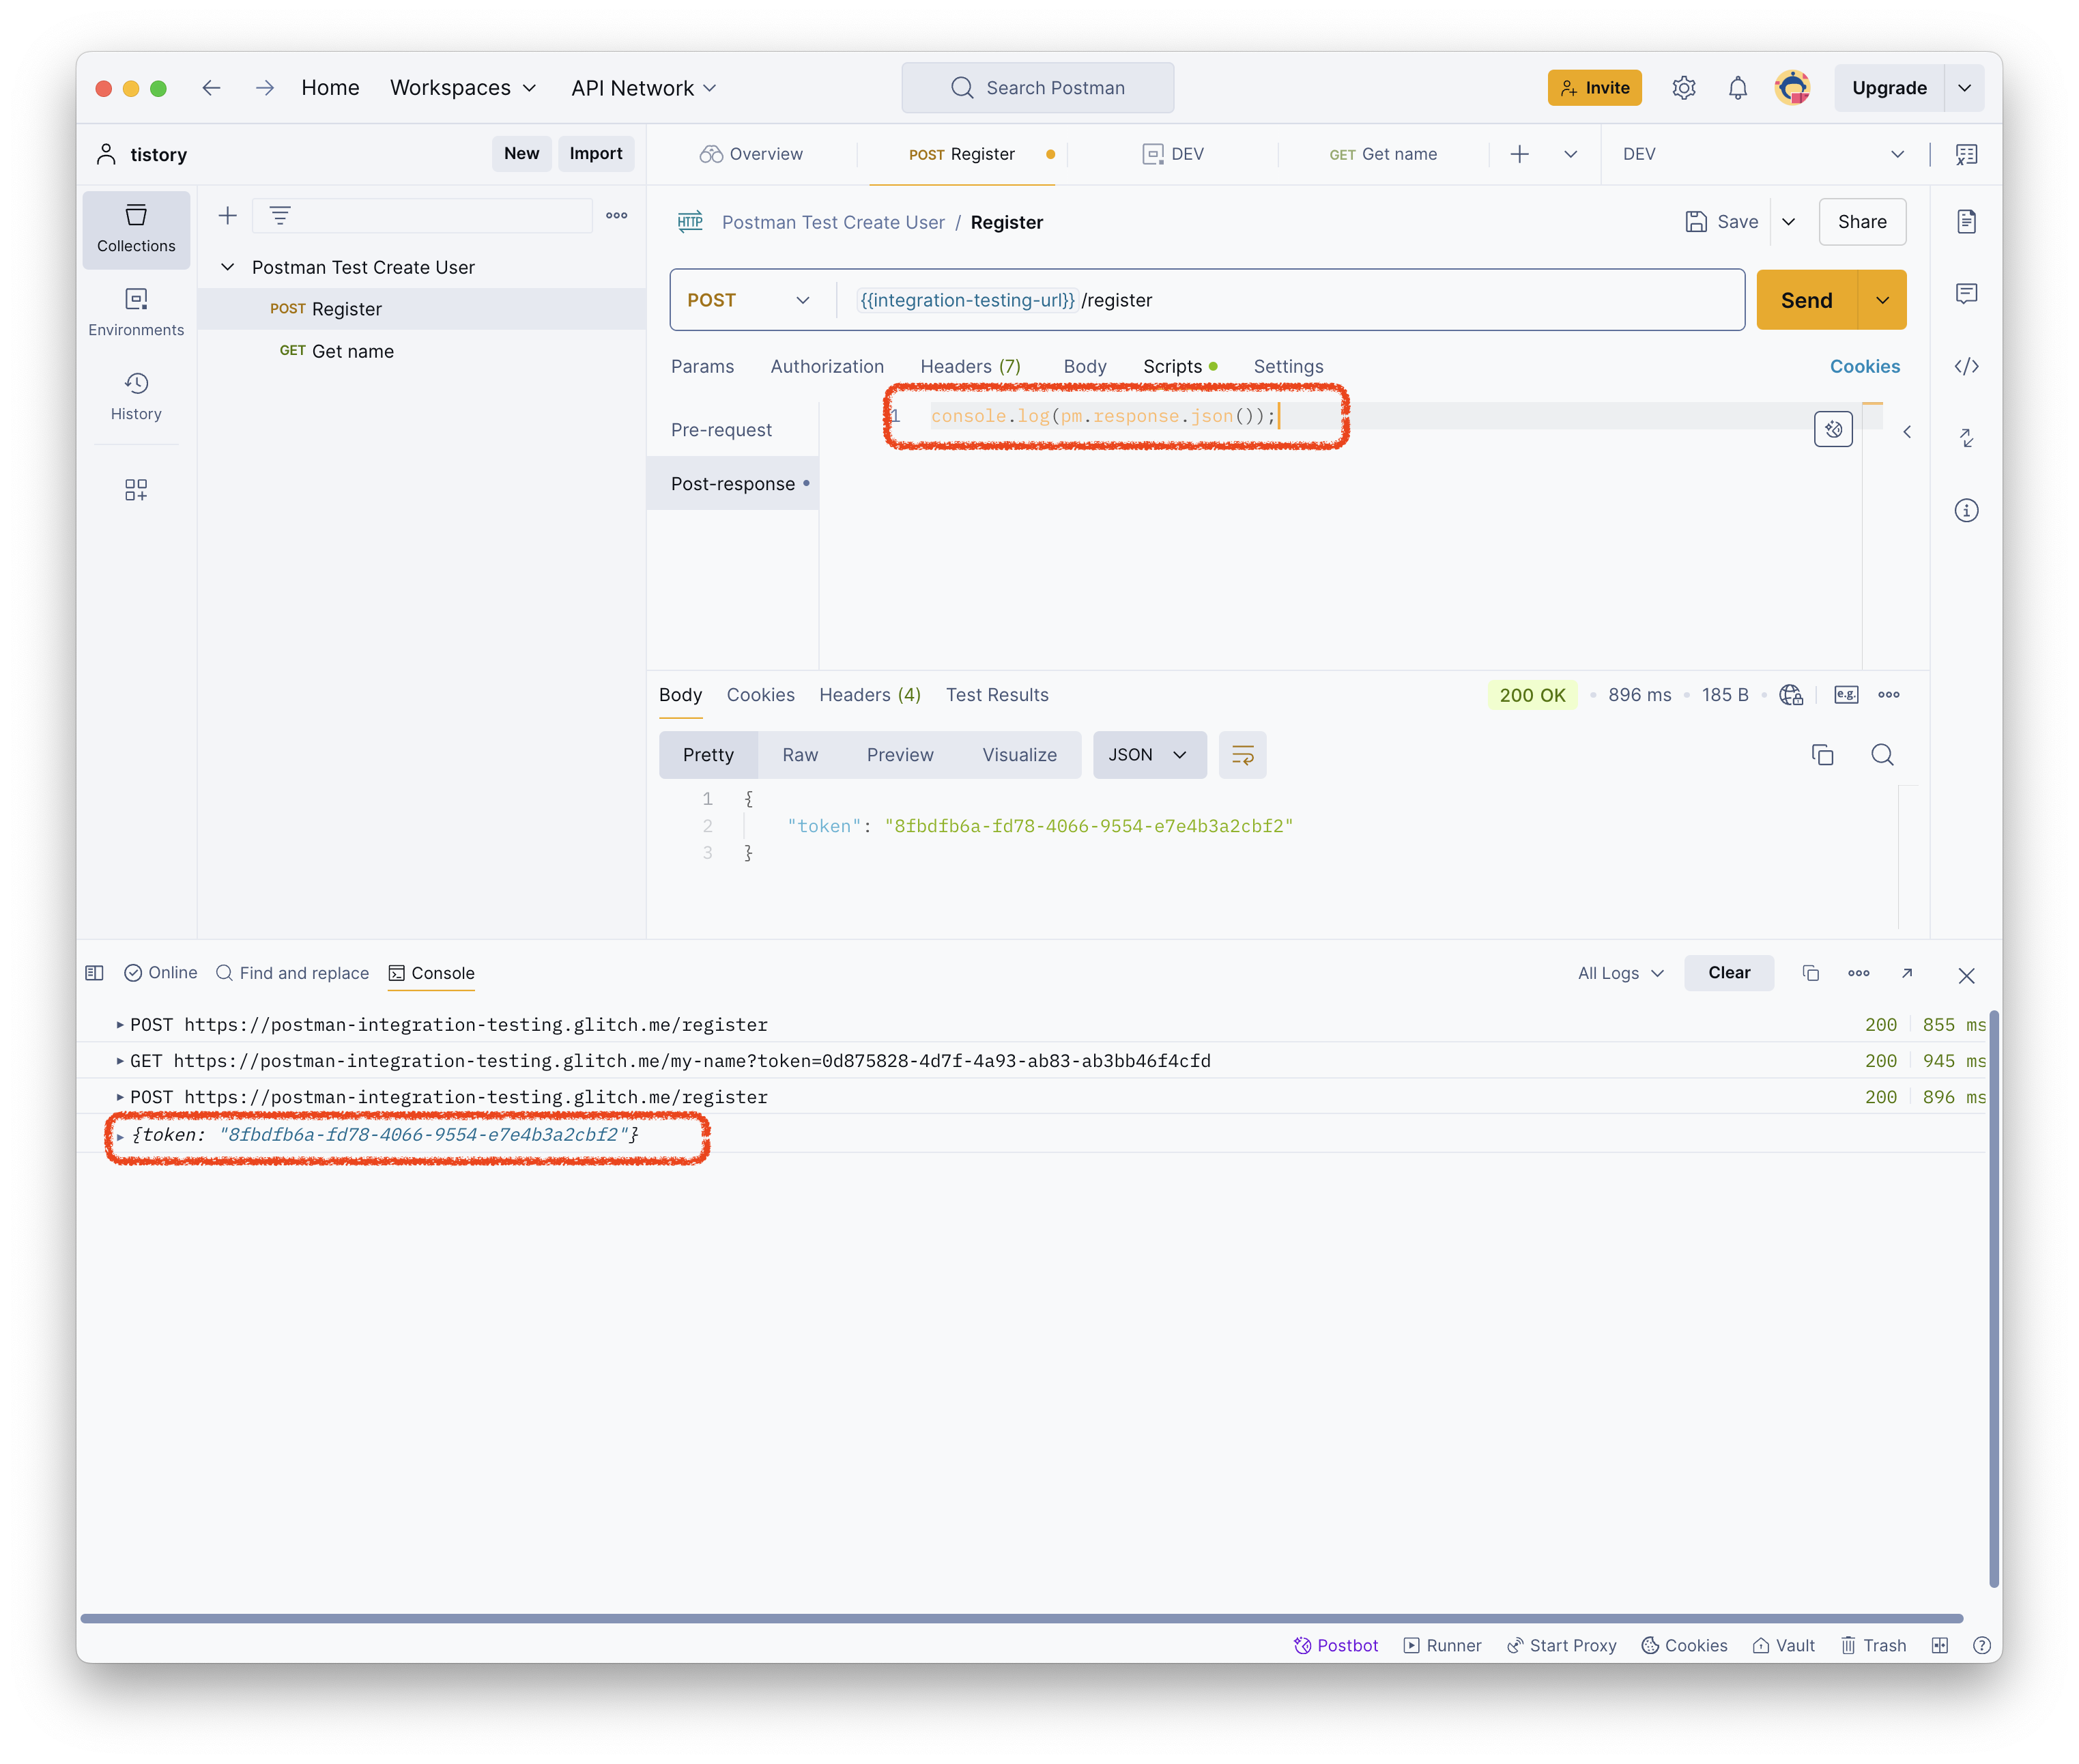2079x1764 pixels.
Task: Click the code snippet icon
Action: [1966, 366]
